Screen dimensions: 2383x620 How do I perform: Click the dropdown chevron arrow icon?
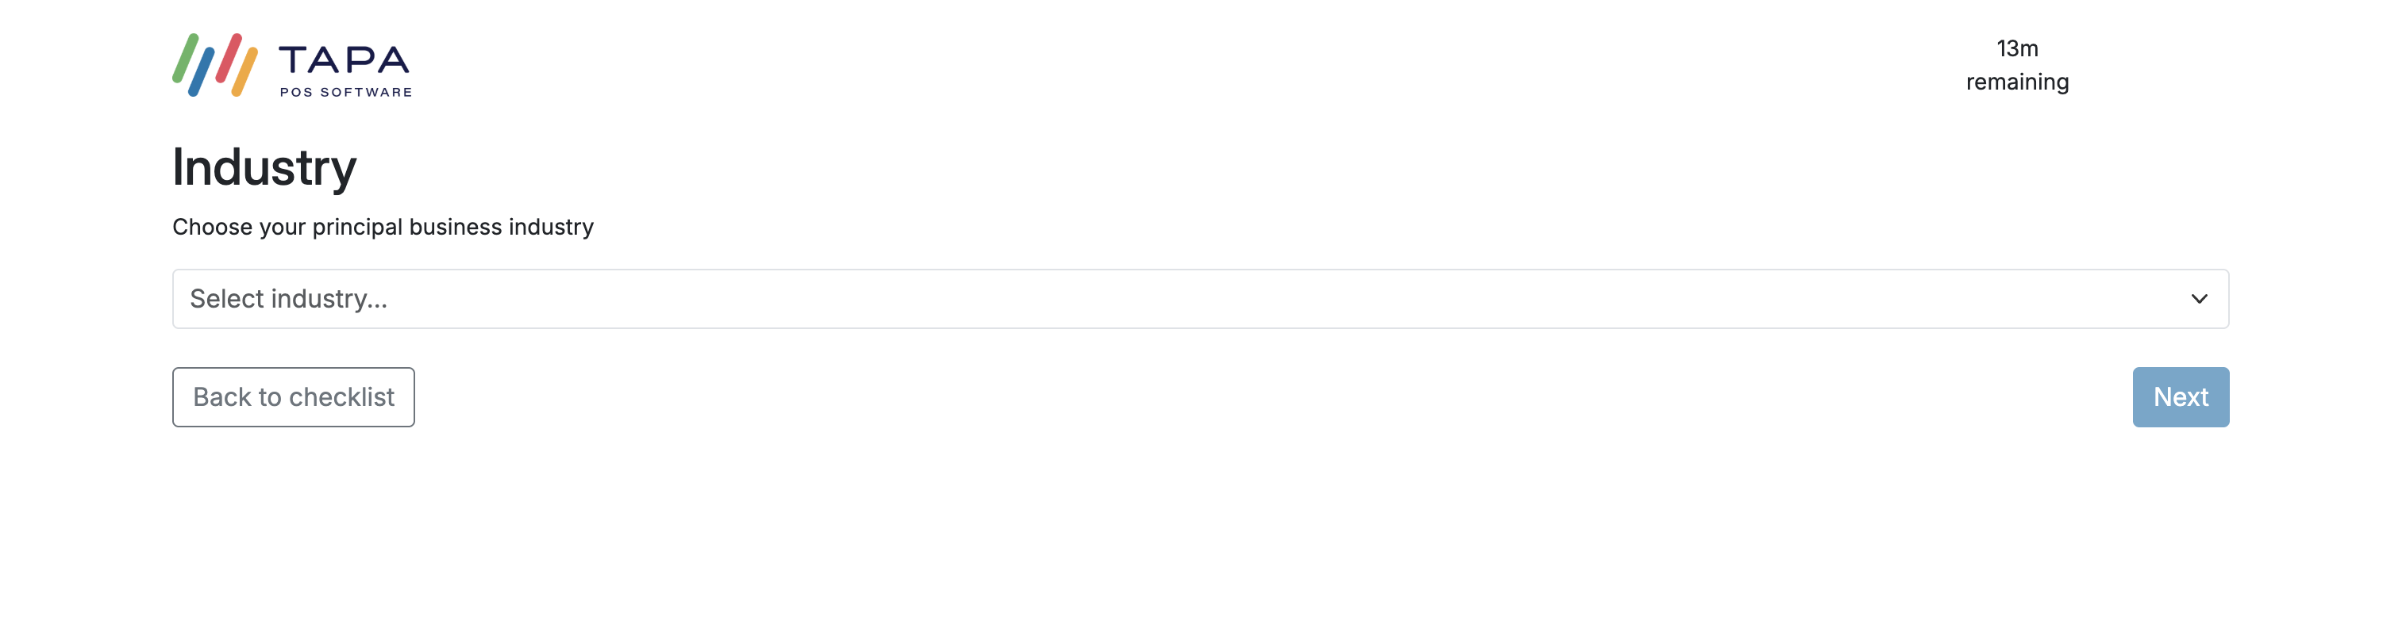pyautogui.click(x=2199, y=298)
